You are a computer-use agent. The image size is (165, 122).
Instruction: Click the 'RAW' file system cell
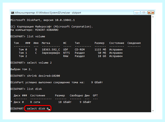[x=65, y=56]
